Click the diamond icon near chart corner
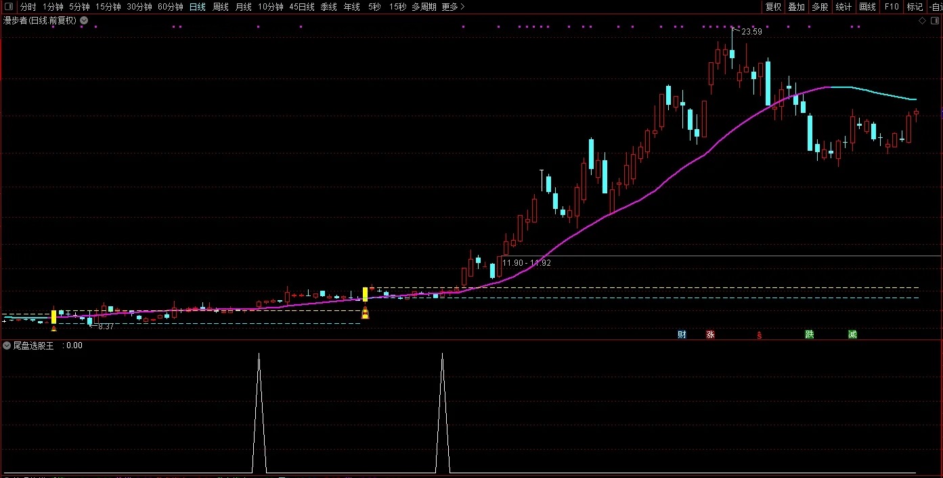Screen dimensions: 943x478 tap(922, 21)
